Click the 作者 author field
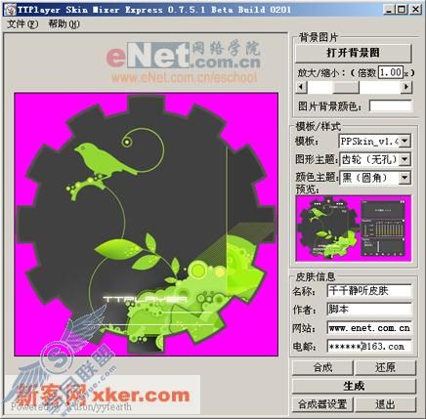This screenshot has width=426, height=419. point(369,309)
